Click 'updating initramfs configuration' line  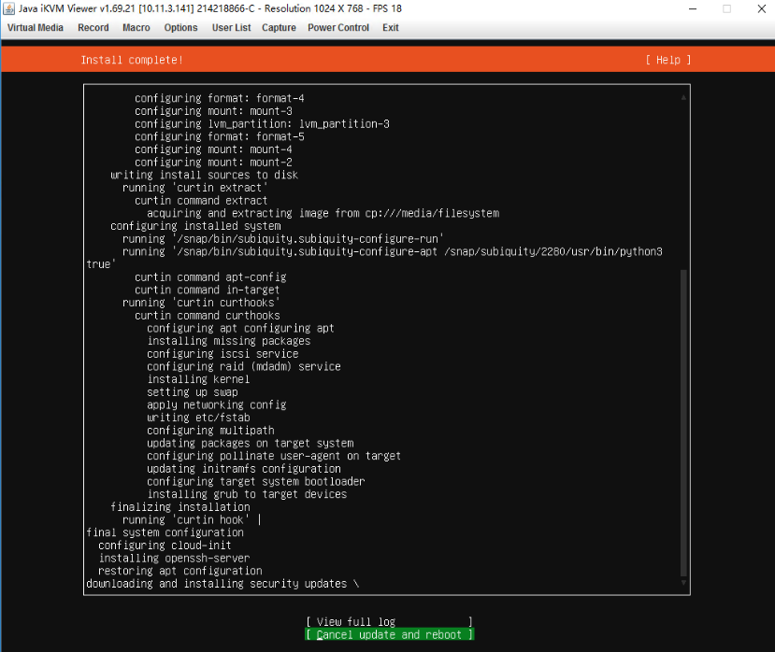click(x=244, y=468)
